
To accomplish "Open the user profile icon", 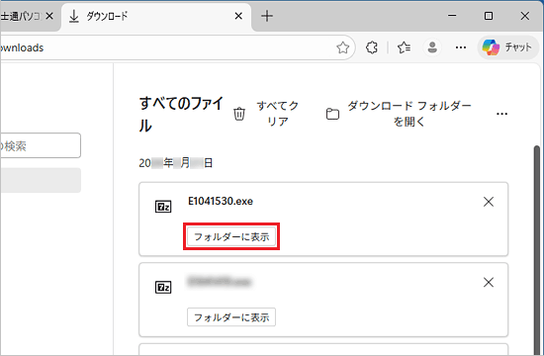I will coord(432,47).
